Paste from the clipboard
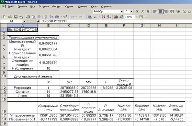This screenshot has height=126, width=192. tap(57, 17)
